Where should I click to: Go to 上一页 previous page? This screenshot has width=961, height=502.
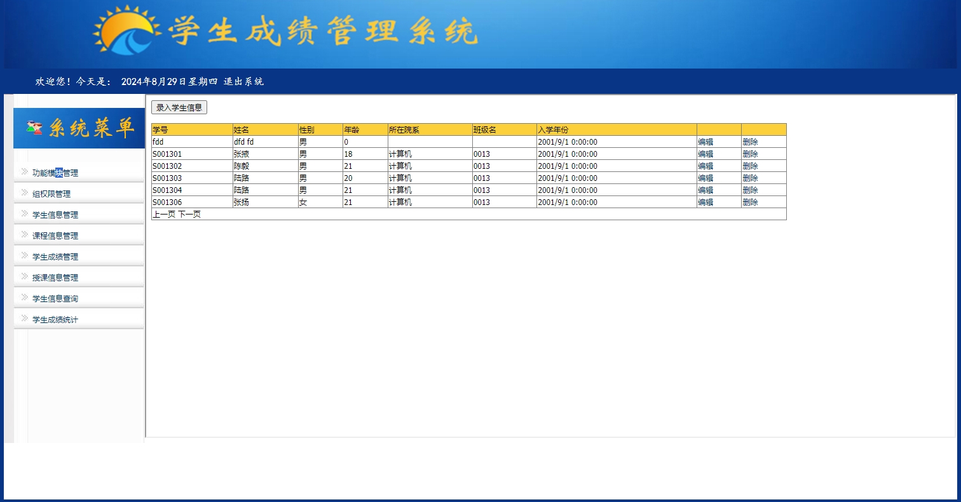[164, 214]
